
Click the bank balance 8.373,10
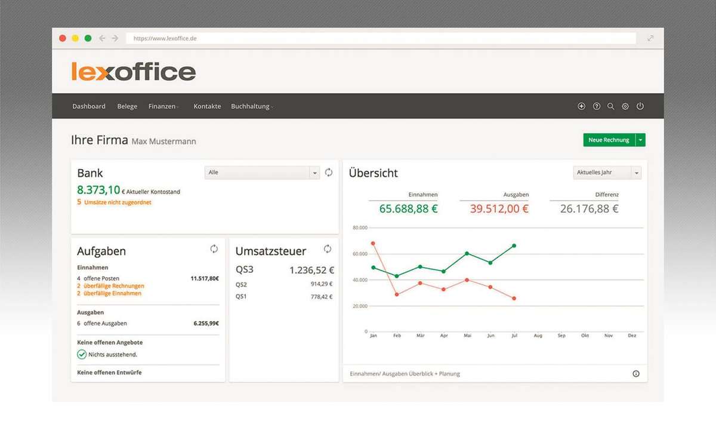(98, 190)
